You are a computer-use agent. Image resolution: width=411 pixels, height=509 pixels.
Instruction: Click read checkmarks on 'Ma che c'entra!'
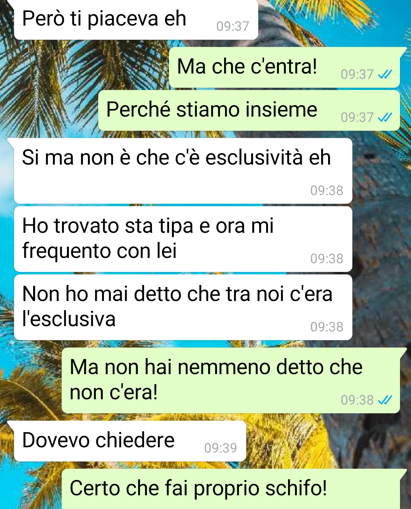click(385, 74)
